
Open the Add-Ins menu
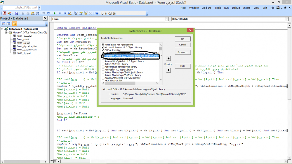pos(207,8)
